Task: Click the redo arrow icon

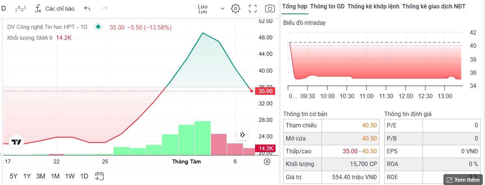Action: 104,8
